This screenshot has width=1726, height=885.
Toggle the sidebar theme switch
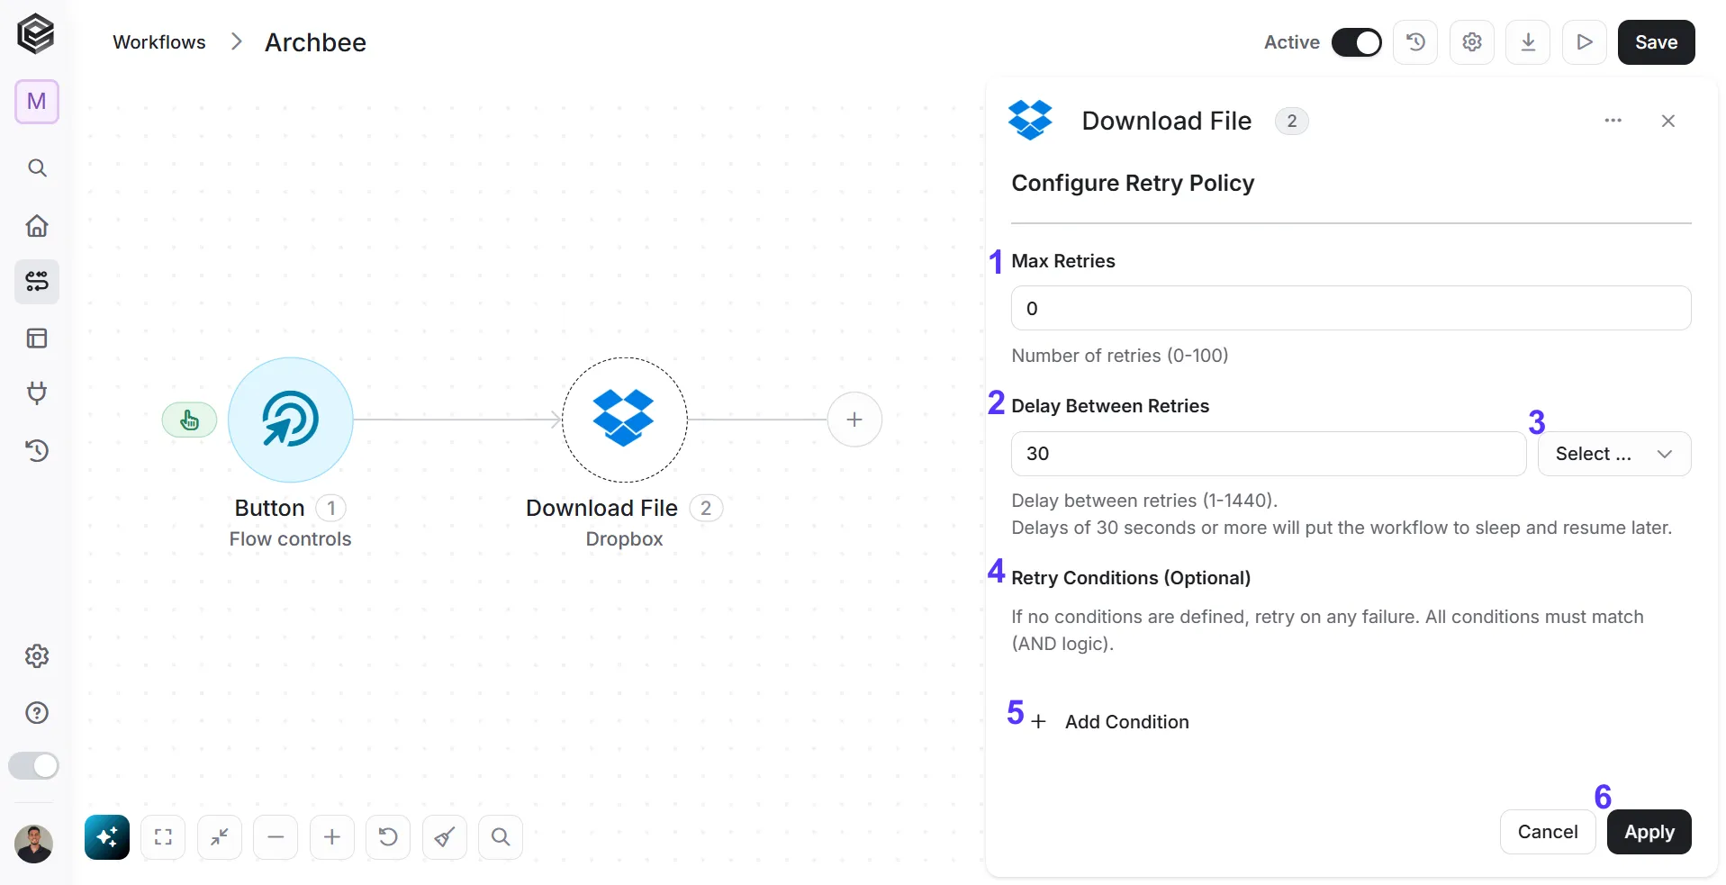(x=34, y=766)
